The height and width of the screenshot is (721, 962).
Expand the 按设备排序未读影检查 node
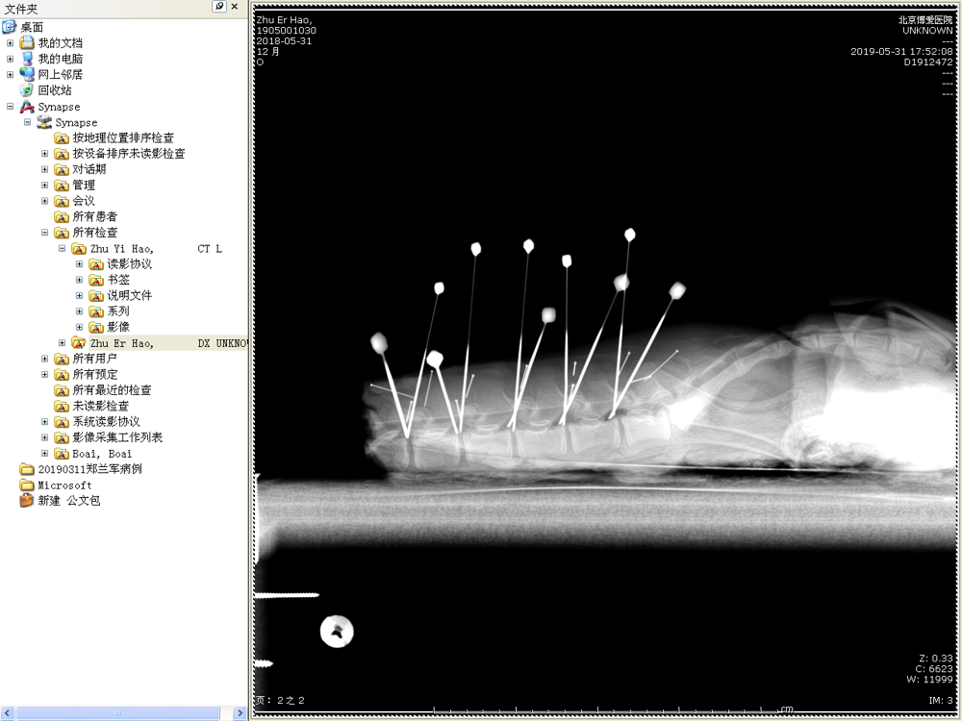tap(44, 153)
